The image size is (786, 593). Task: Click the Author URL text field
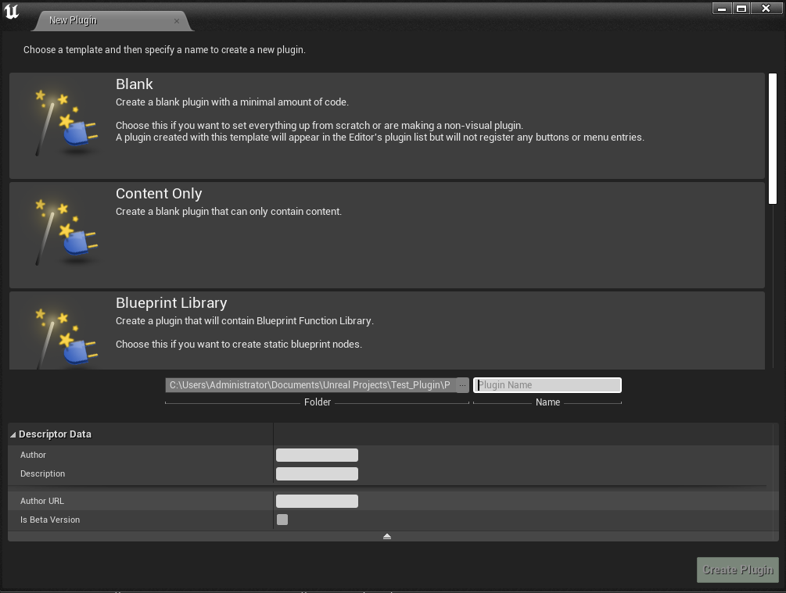(x=317, y=501)
